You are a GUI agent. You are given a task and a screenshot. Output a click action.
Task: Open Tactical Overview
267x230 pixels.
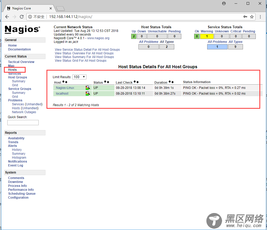[x=21, y=62]
